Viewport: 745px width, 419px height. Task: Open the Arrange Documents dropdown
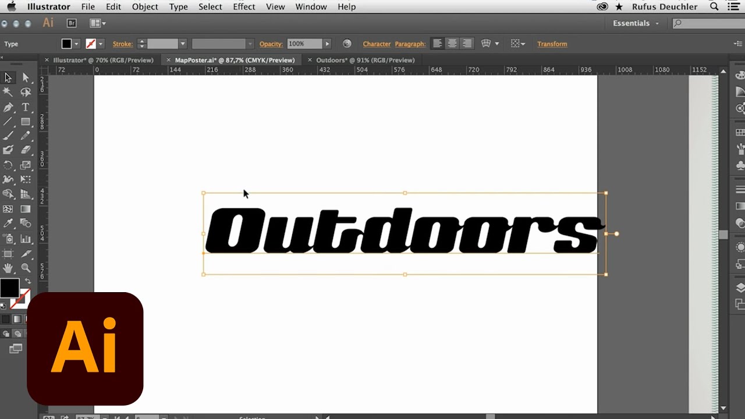click(98, 23)
